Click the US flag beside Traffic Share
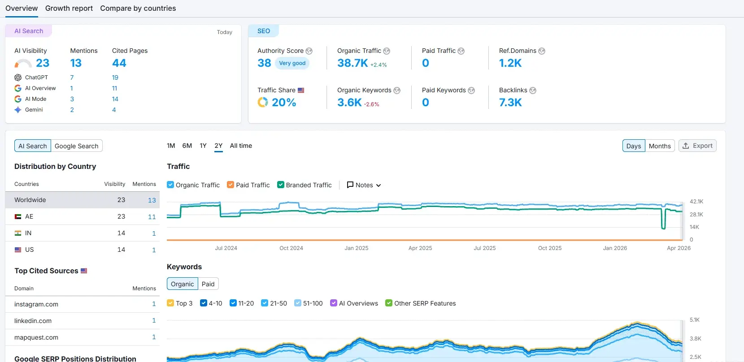744x362 pixels. [301, 90]
